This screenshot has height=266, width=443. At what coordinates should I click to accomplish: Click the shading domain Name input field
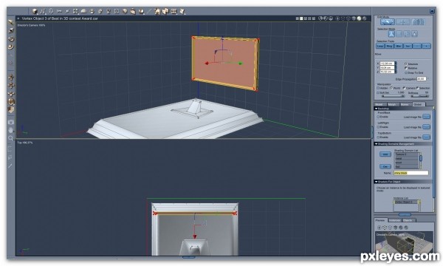pyautogui.click(x=411, y=173)
